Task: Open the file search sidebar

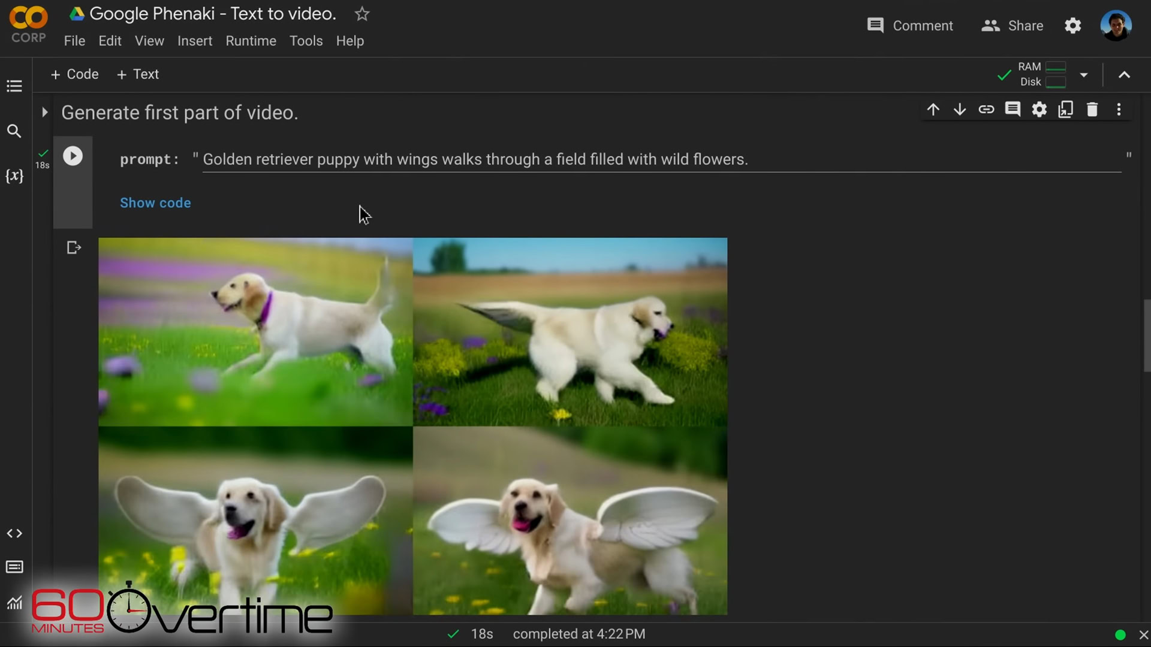Action: [14, 131]
